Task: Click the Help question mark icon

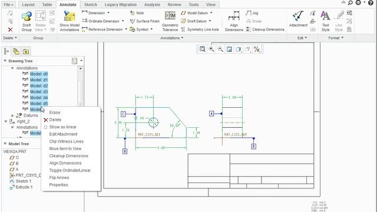Action: pos(371,3)
